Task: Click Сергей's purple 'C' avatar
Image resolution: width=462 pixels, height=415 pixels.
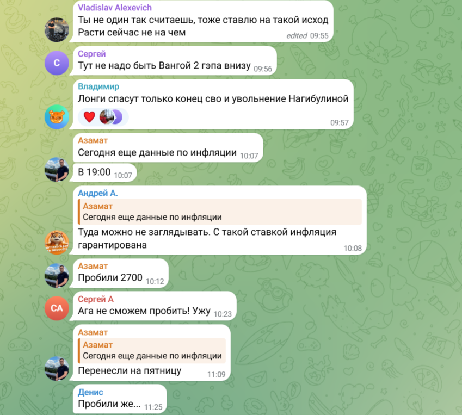Action: coord(57,63)
